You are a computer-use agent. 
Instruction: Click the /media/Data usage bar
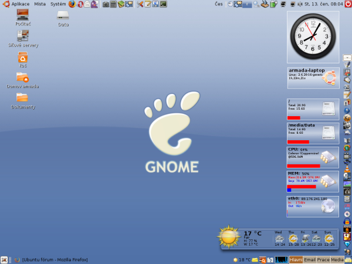[298, 142]
